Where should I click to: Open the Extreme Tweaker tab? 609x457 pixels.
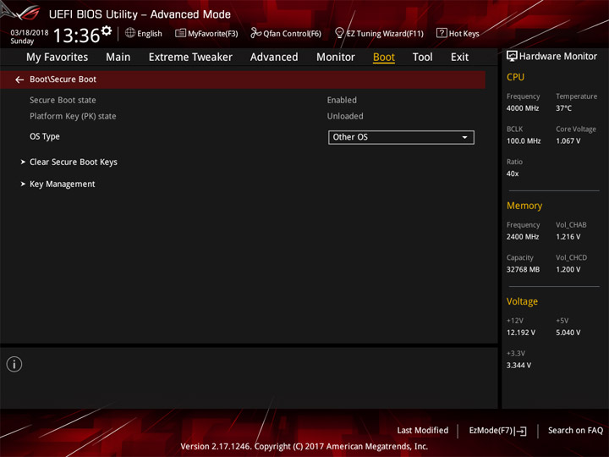pyautogui.click(x=190, y=58)
